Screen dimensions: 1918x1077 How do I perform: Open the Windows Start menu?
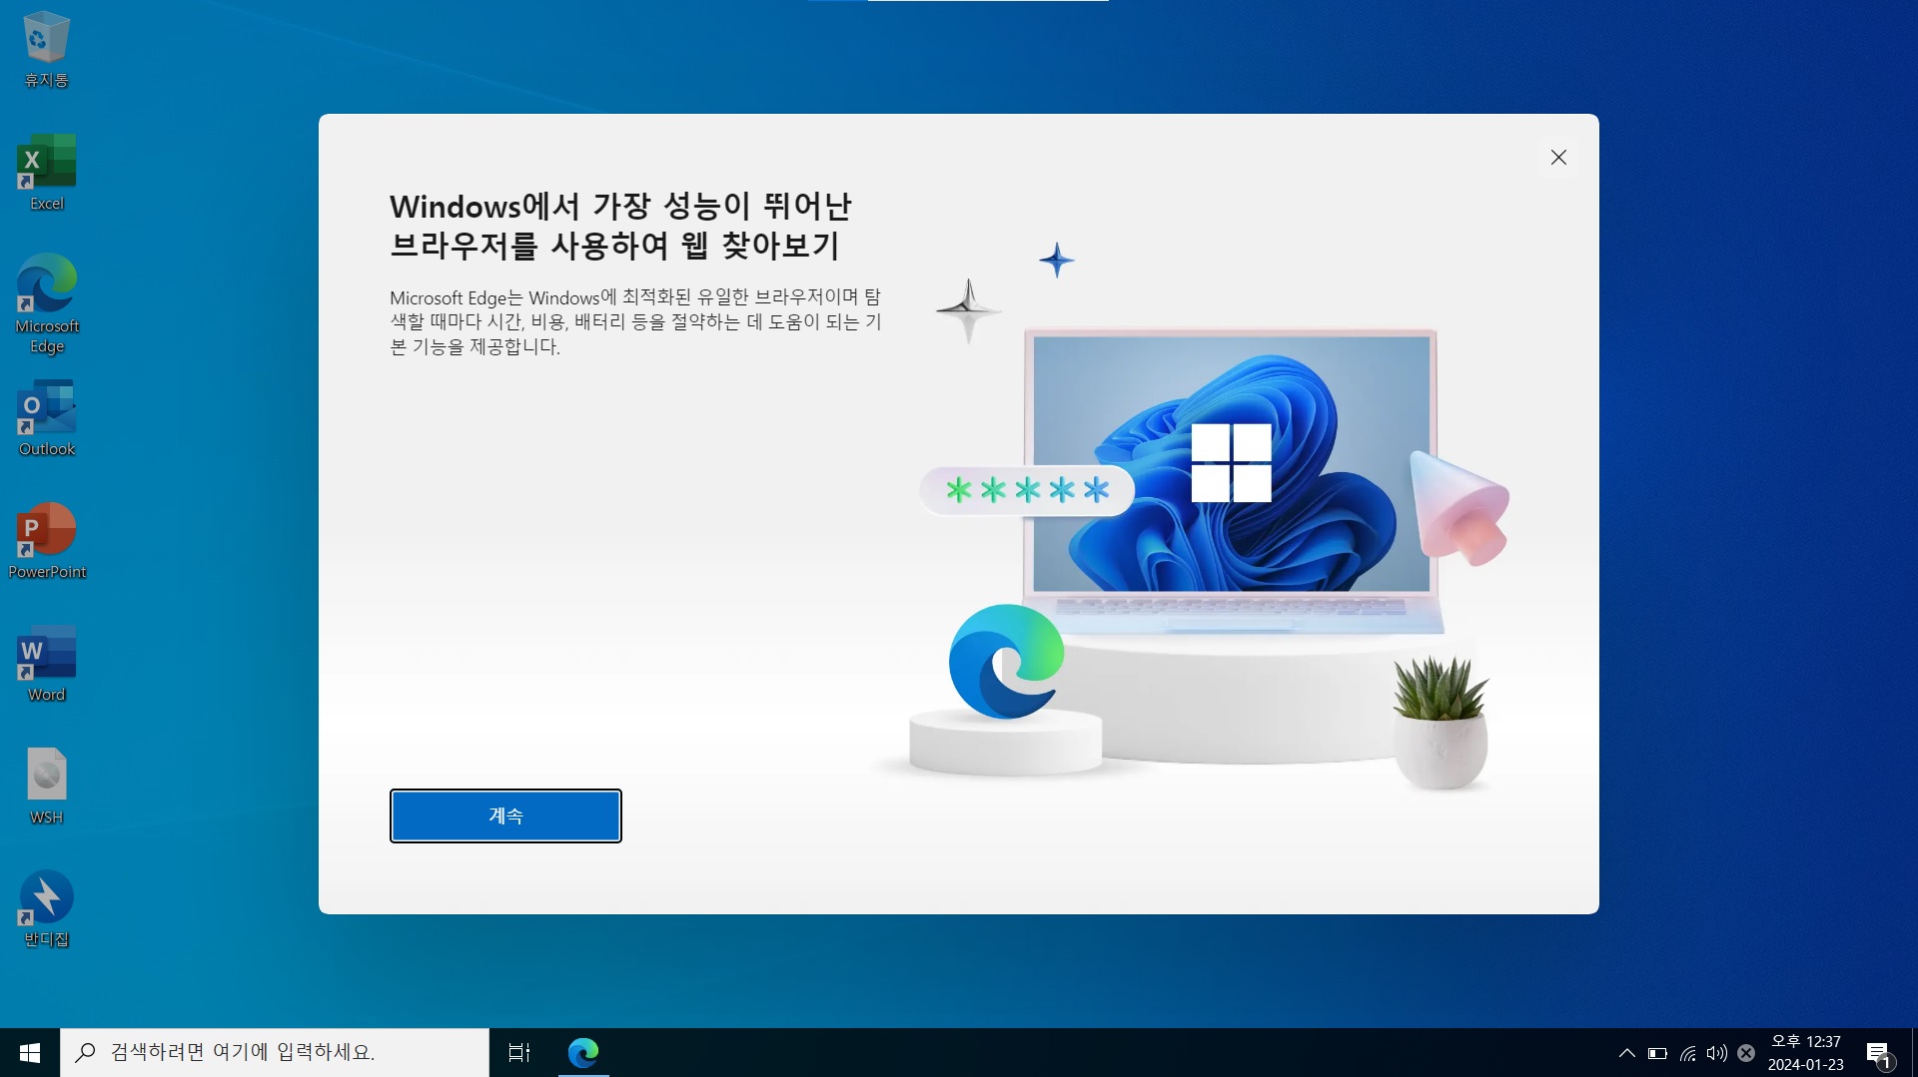[30, 1052]
